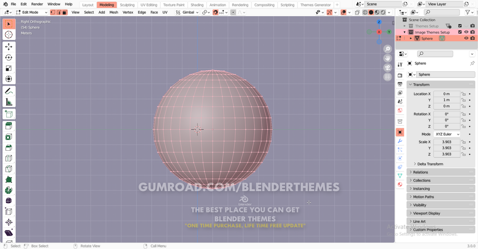
Task: Hide Image Themes Setup collection eye
Action: click(466, 32)
